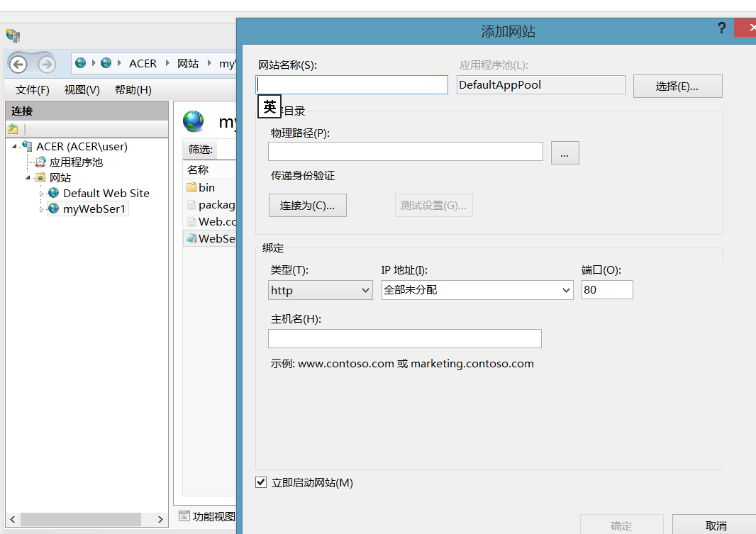Select Default Web Site in tree
Screen dimensions: 756x534
click(x=106, y=194)
